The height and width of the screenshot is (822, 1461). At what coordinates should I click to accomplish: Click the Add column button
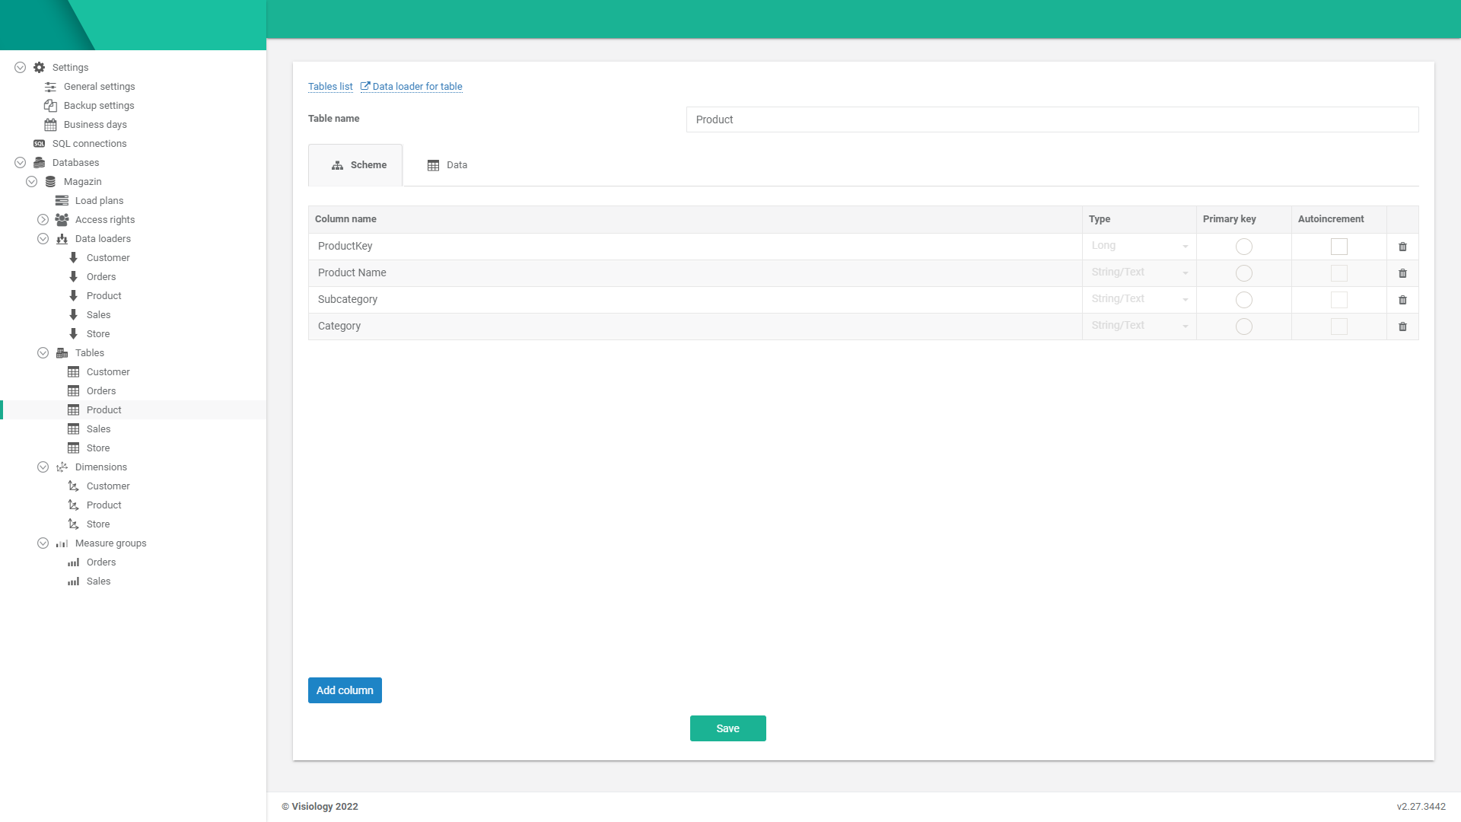(345, 690)
